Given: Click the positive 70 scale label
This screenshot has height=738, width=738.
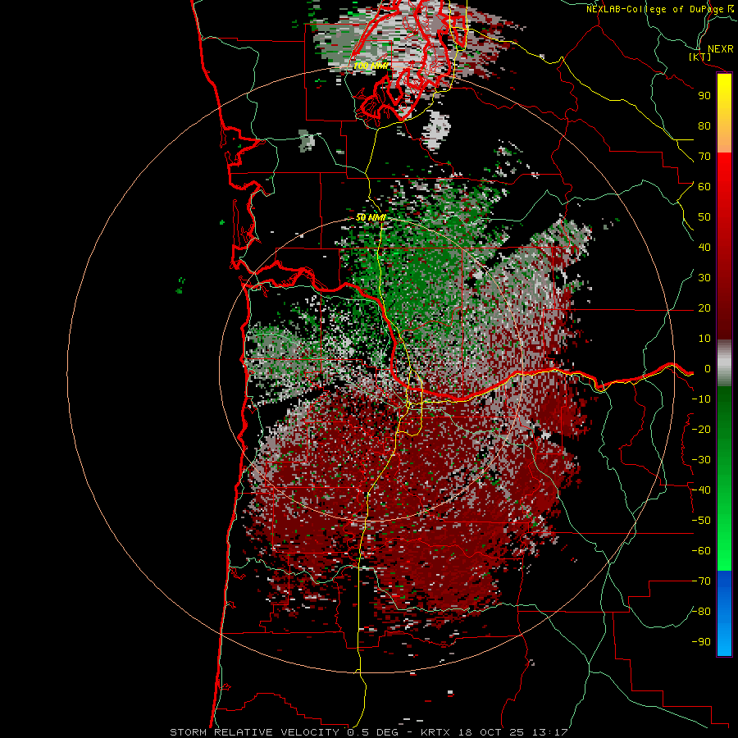Looking at the screenshot, I should coord(704,157).
